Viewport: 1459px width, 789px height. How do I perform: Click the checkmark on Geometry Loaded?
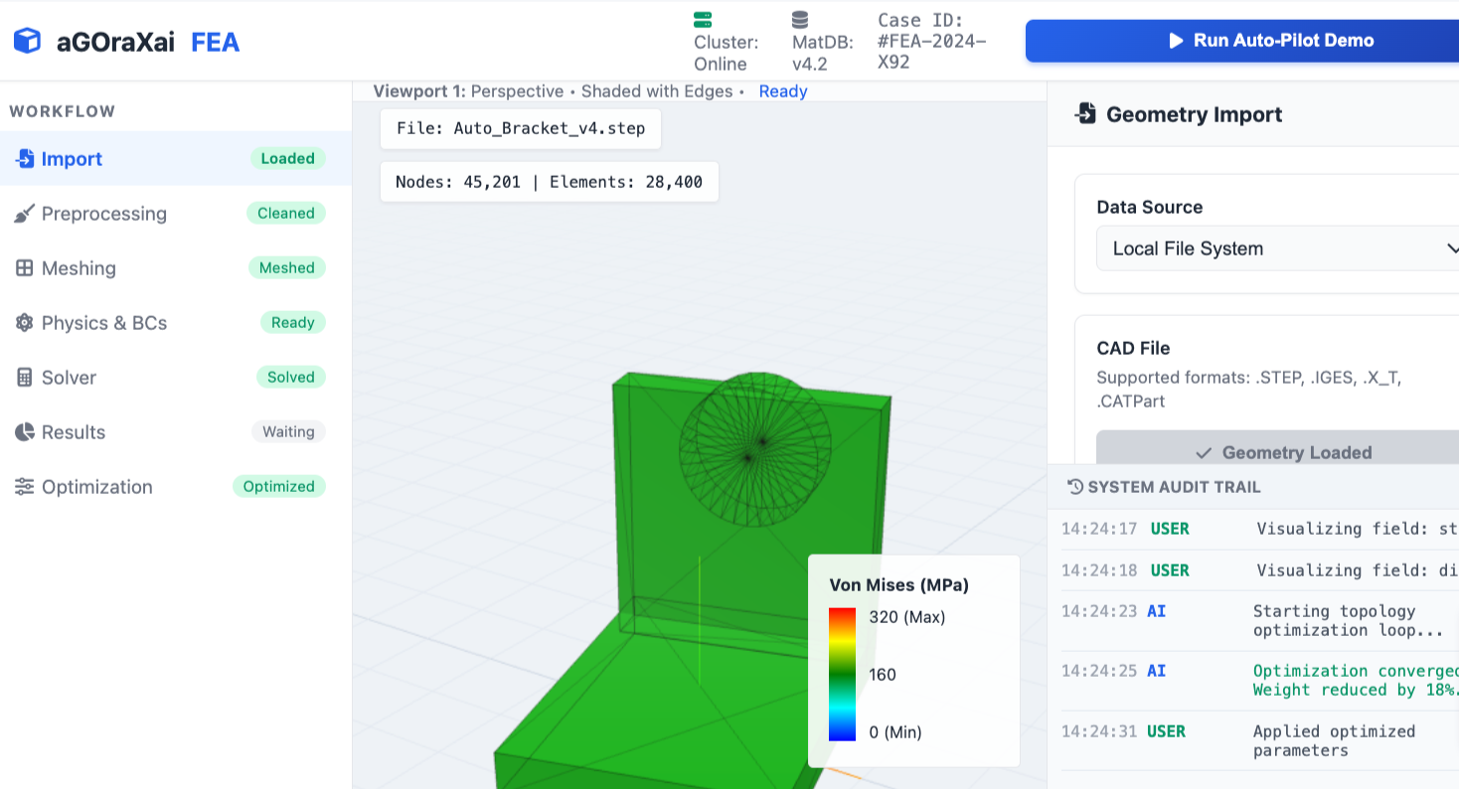(1204, 453)
